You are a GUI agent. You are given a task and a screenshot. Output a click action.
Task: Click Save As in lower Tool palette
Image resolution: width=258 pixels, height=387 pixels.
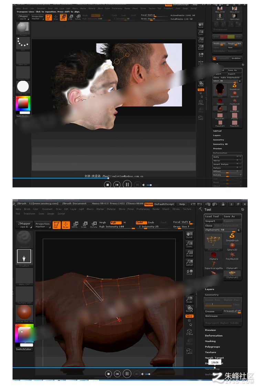[x=232, y=216]
